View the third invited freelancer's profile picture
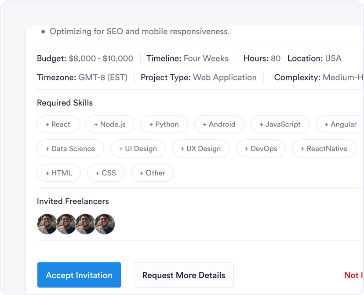This screenshot has height=295, width=364. click(x=86, y=224)
